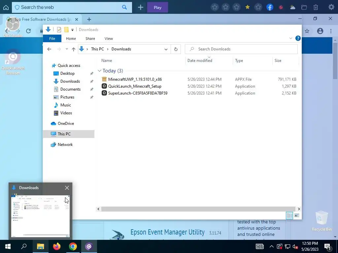This screenshot has height=253, width=338.
Task: Bookmark the page with the address bar star
Action: 307,31
